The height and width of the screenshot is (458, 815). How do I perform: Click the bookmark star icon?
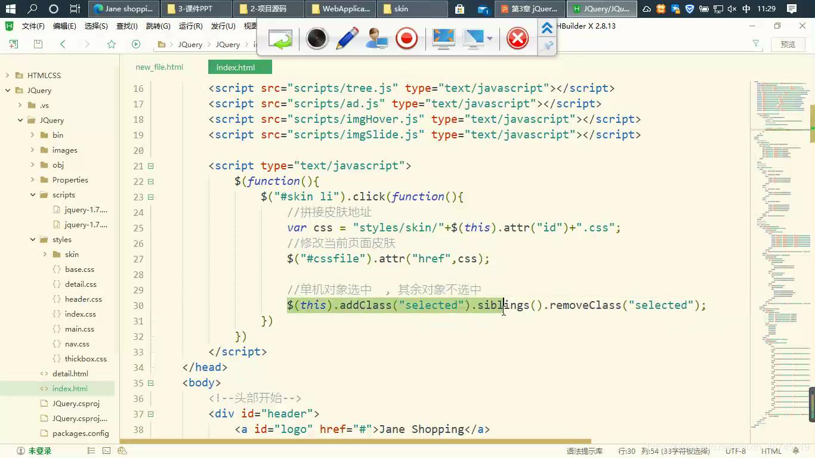click(112, 44)
